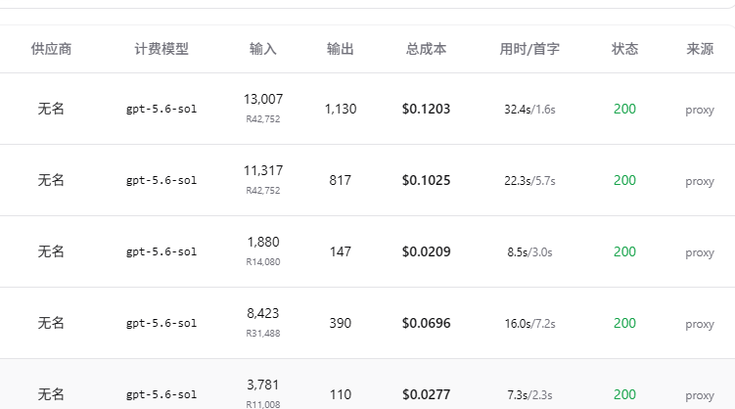Open the row with total cost $0.0209
This screenshot has width=735, height=409.
368,251
